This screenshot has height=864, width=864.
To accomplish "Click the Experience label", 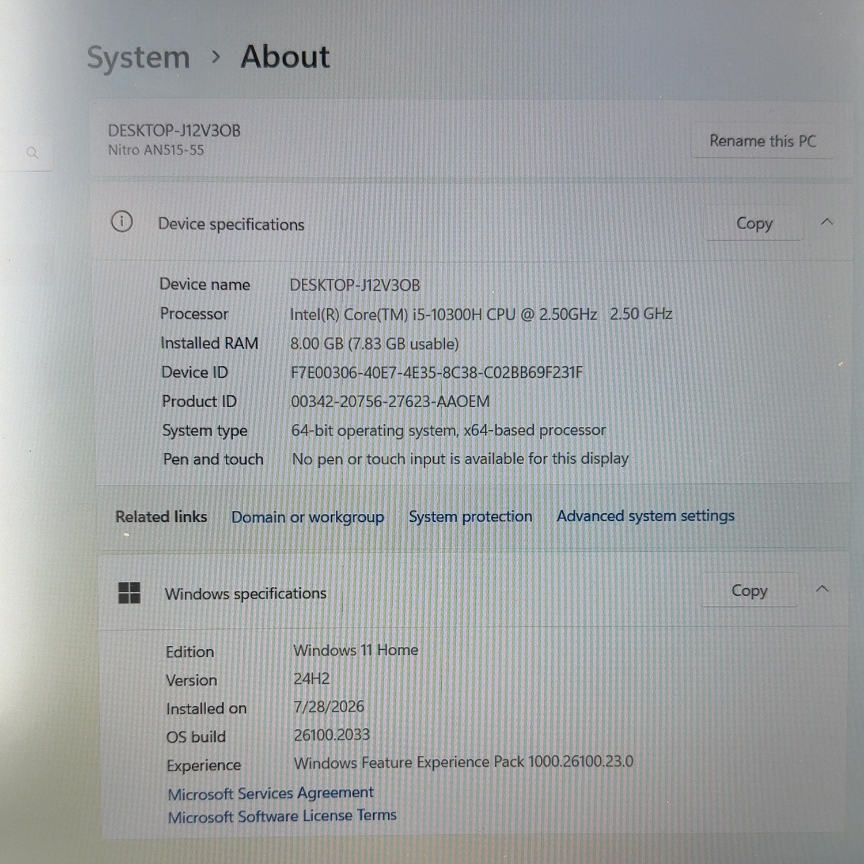I will tap(204, 766).
